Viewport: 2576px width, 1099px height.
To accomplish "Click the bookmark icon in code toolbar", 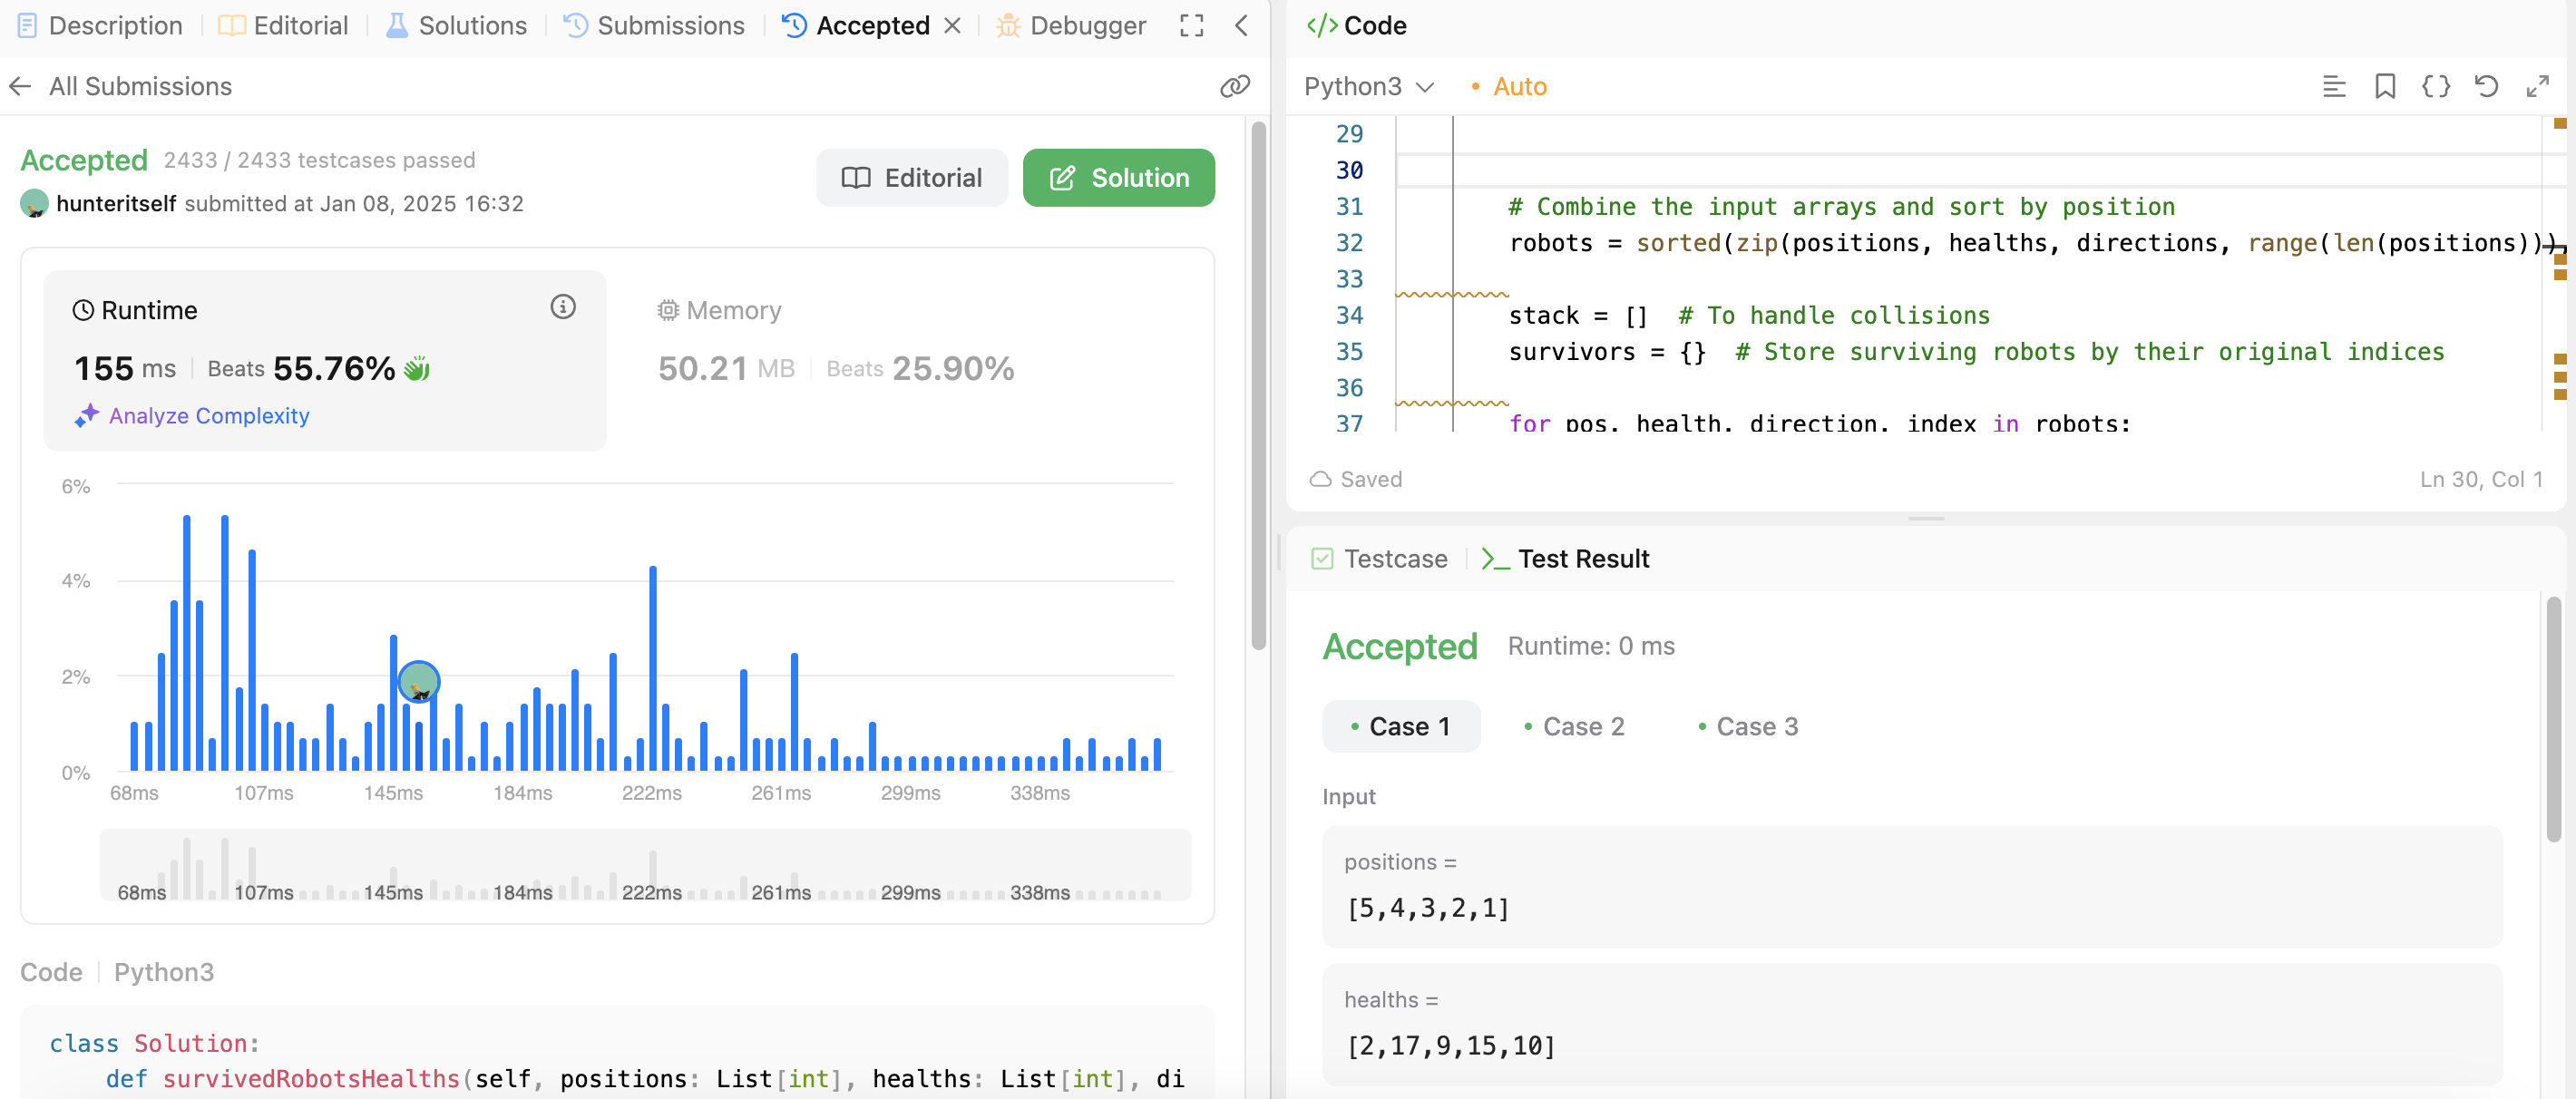I will 2384,87.
